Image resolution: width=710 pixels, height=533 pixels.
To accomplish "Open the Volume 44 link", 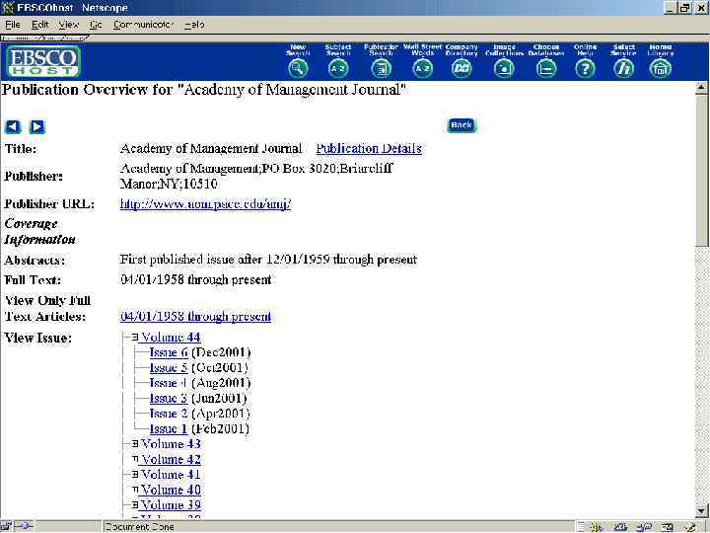I will [x=171, y=338].
